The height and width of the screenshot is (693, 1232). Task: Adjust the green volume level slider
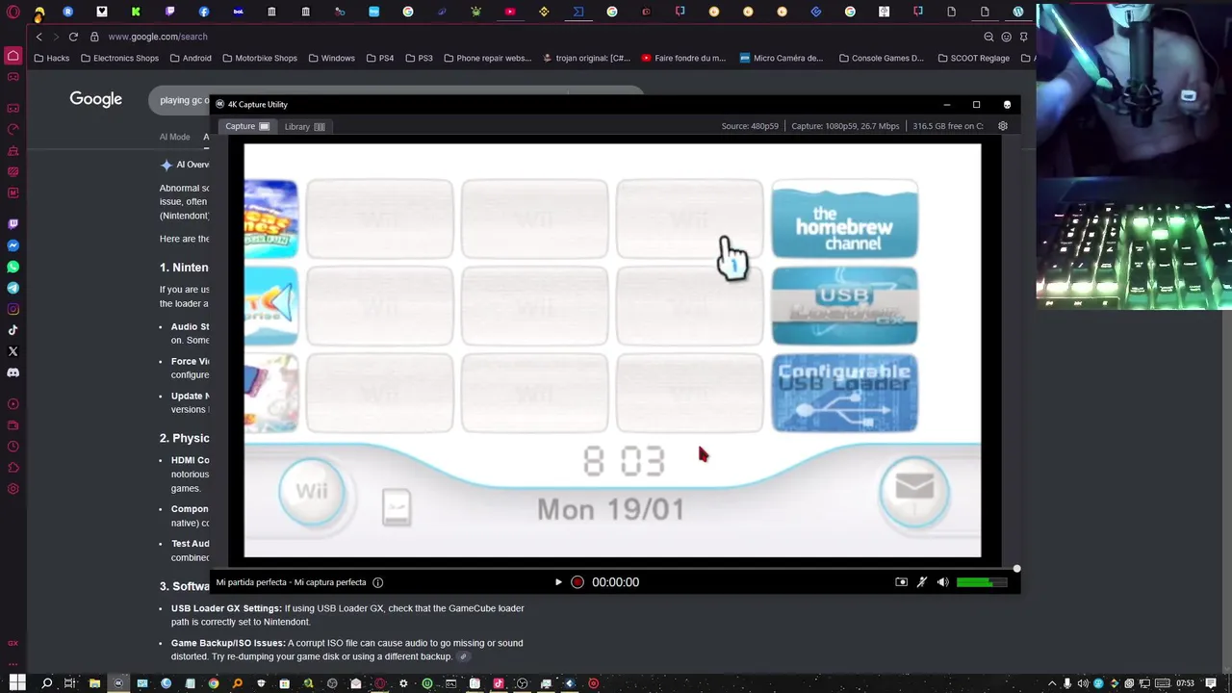point(982,582)
